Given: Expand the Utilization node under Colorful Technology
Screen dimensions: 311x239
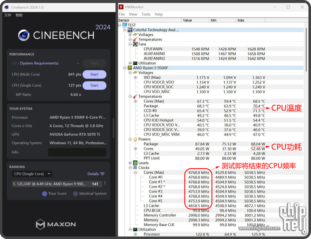Looking at the screenshot, I should coord(130,63).
